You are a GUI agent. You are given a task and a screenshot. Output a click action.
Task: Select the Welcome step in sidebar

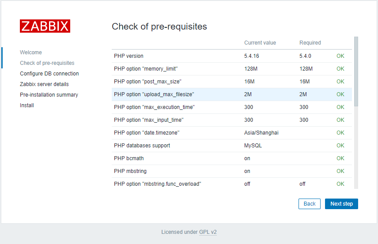pos(31,52)
